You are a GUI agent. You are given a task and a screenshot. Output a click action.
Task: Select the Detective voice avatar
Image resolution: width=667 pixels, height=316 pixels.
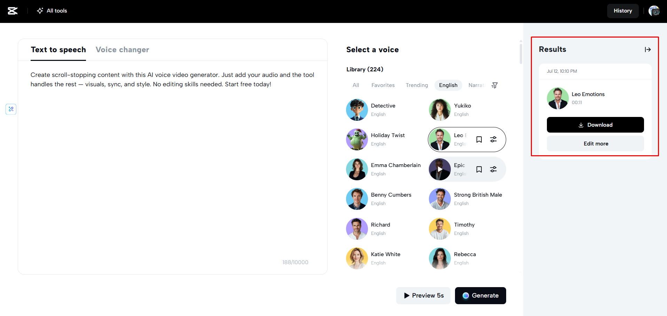[x=357, y=110]
